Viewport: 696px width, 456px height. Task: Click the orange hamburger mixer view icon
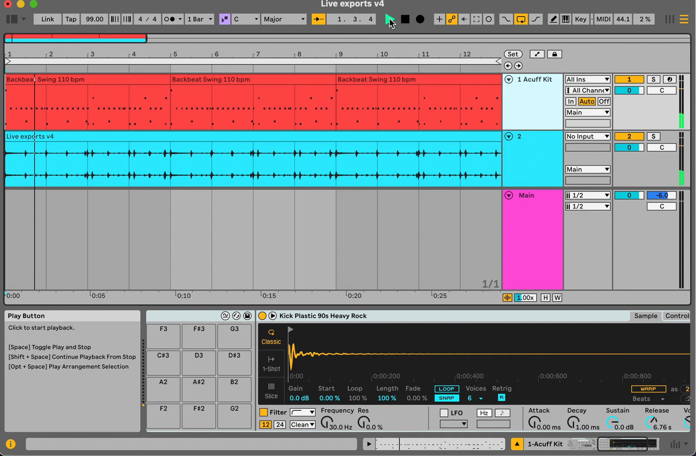(684, 19)
